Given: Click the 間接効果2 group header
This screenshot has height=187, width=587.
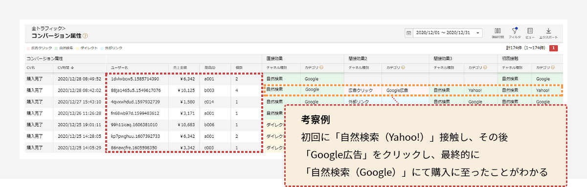Looking at the screenshot, I should (358, 58).
